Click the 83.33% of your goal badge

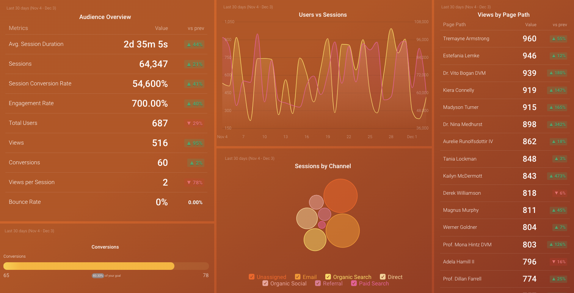(x=97, y=276)
